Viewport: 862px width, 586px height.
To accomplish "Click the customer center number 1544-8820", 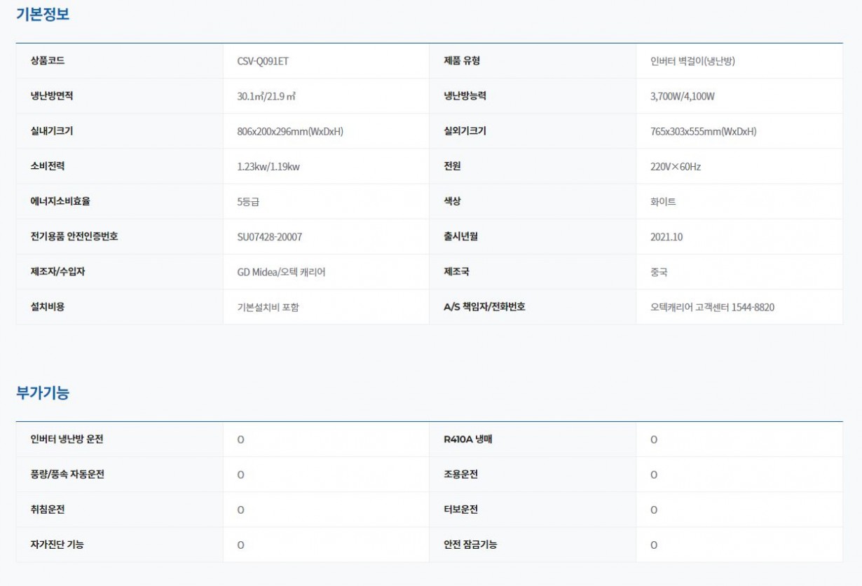I will tap(753, 307).
